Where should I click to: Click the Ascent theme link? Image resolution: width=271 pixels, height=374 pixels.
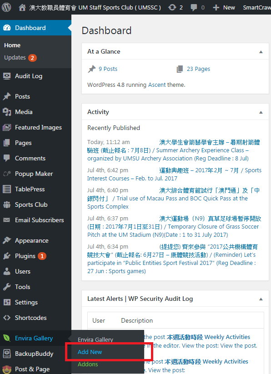[x=157, y=85]
